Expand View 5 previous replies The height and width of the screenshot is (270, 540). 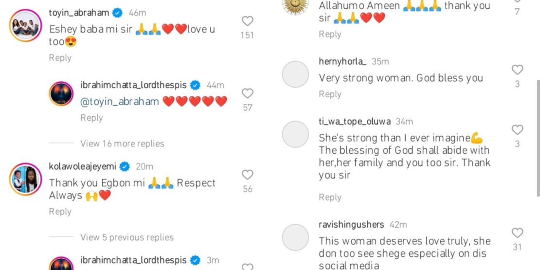127,237
